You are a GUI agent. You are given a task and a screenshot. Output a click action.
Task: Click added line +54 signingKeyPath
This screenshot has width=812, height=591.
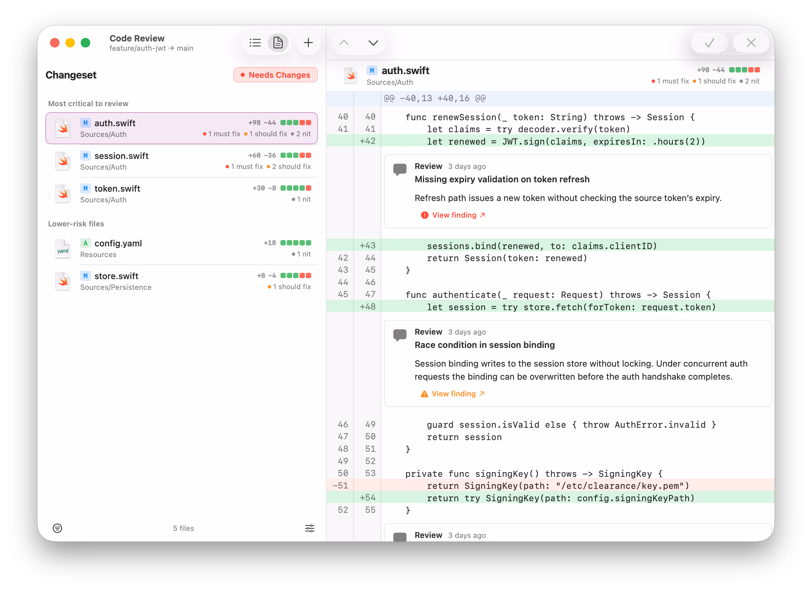coord(550,498)
